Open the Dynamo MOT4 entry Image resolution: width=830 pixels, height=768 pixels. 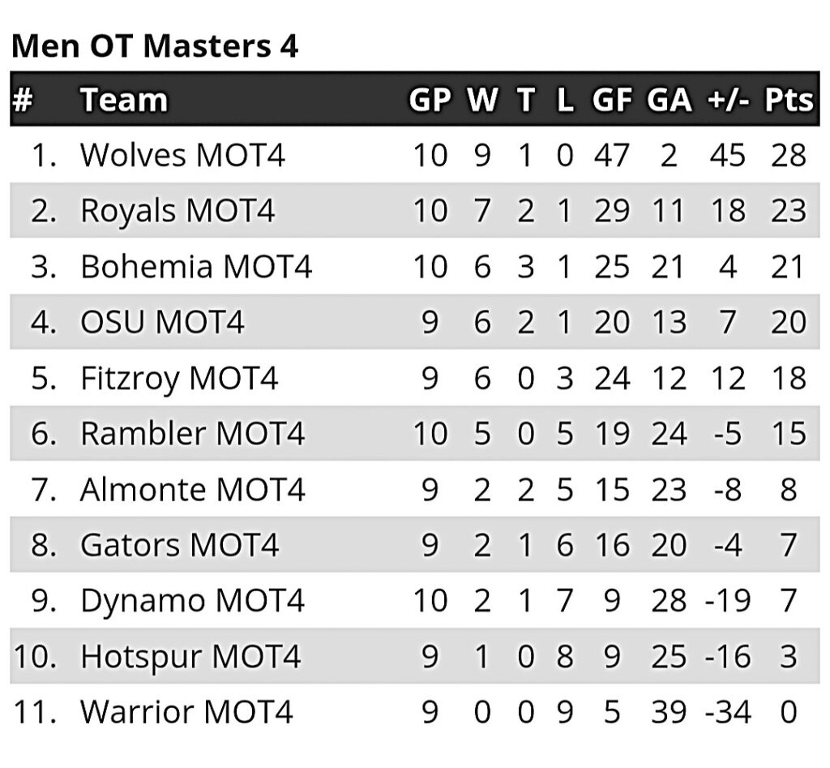pyautogui.click(x=192, y=601)
